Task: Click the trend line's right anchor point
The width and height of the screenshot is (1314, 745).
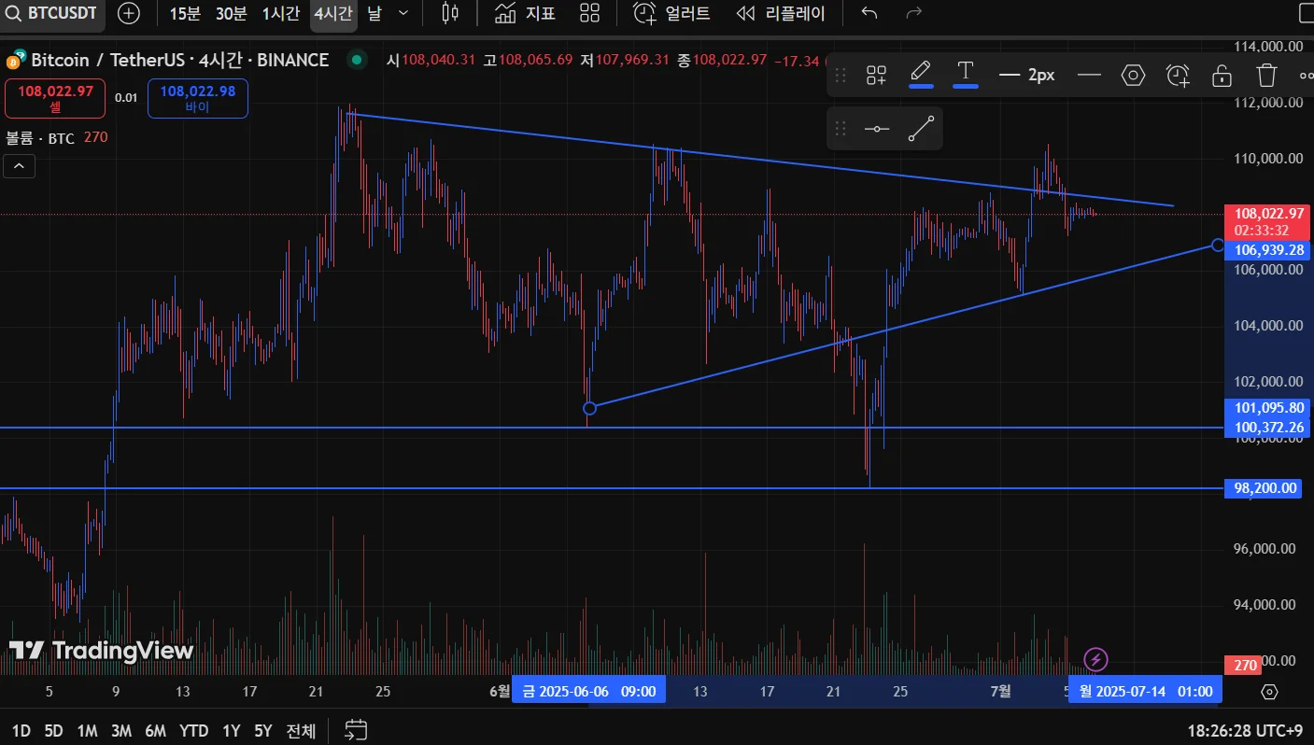Action: click(x=1218, y=245)
